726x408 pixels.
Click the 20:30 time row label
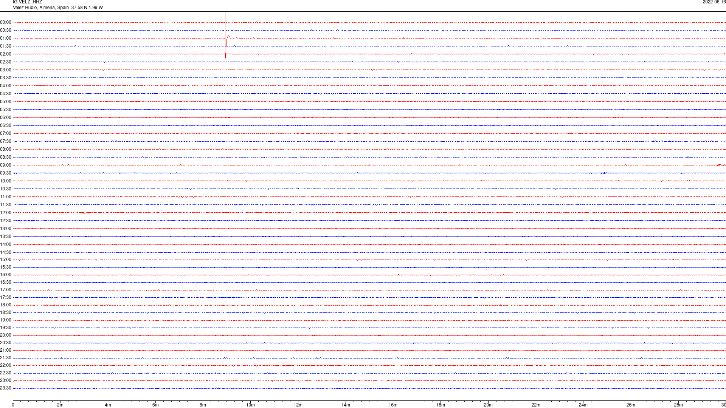click(x=6, y=343)
